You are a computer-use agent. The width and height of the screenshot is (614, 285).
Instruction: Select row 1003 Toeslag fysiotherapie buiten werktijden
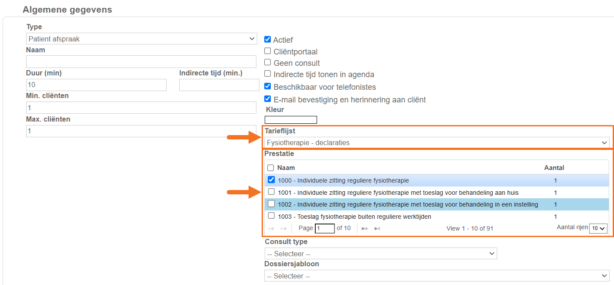pos(271,216)
